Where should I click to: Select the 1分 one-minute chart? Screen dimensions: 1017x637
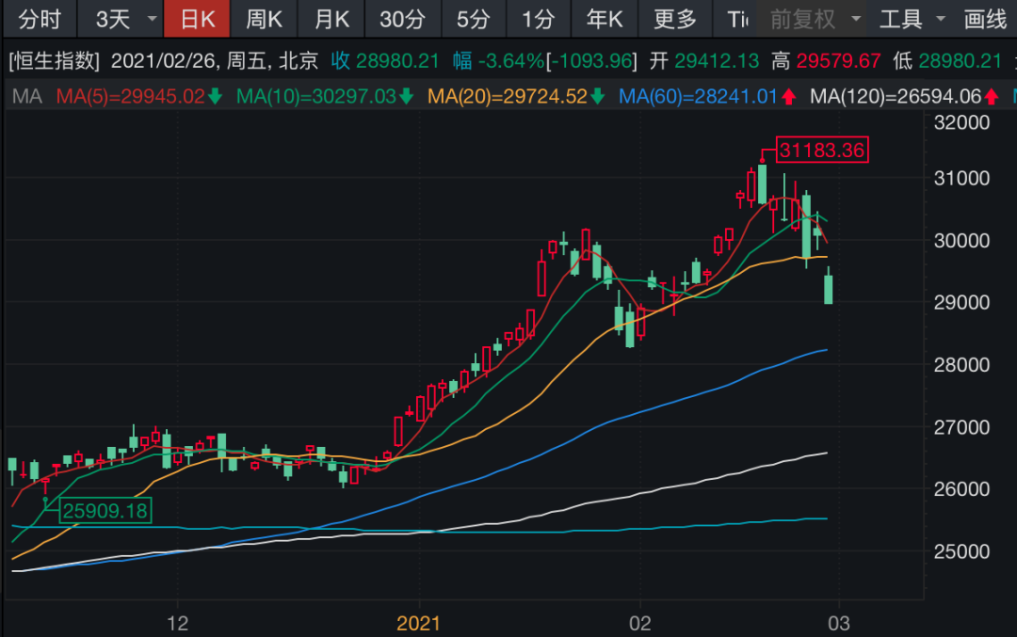tap(538, 18)
